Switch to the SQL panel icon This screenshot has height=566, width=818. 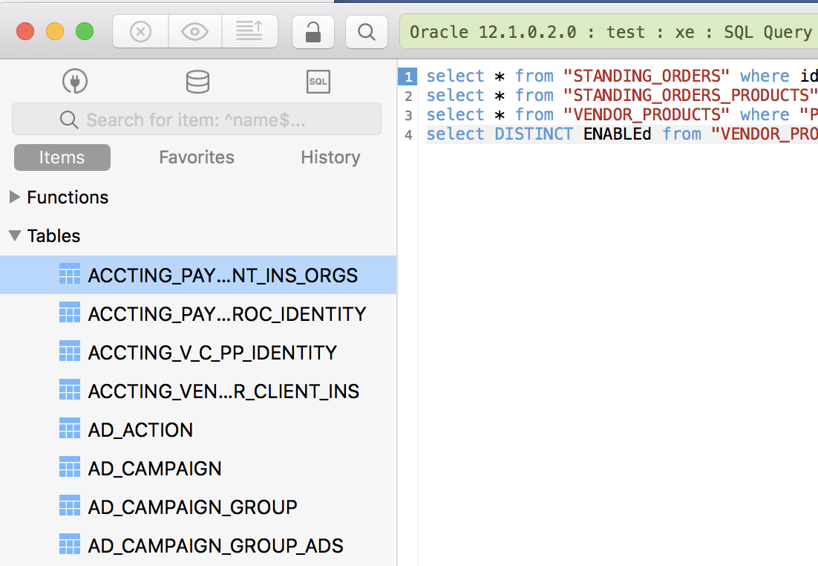click(x=318, y=82)
